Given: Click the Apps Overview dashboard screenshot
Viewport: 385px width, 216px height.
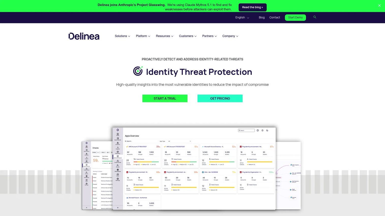Looking at the screenshot, I should click(194, 169).
